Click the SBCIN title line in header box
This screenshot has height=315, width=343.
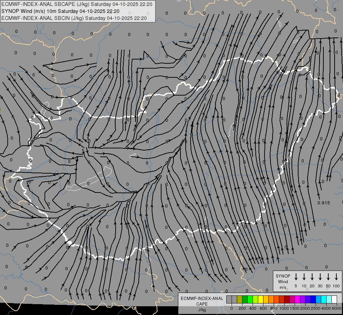pyautogui.click(x=74, y=18)
